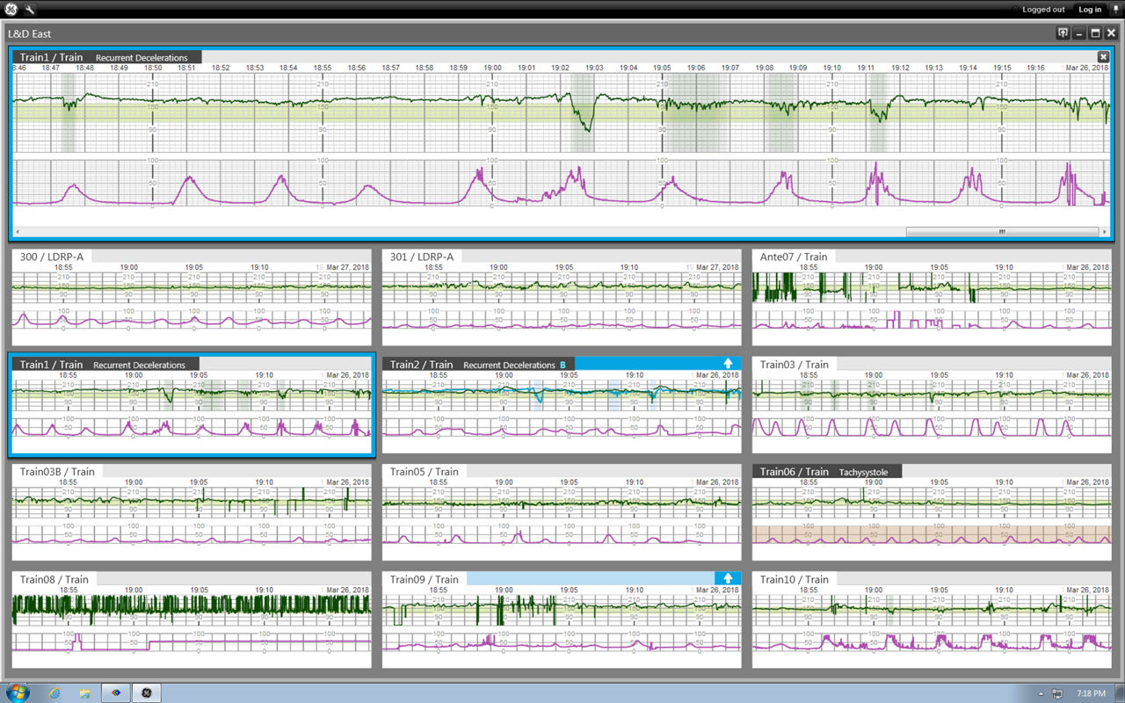This screenshot has width=1125, height=703.
Task: Click the network icon in system tray
Action: click(1057, 692)
